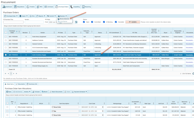The width and height of the screenshot is (194, 118).
Task: Click the Update button
Action: click(x=133, y=22)
